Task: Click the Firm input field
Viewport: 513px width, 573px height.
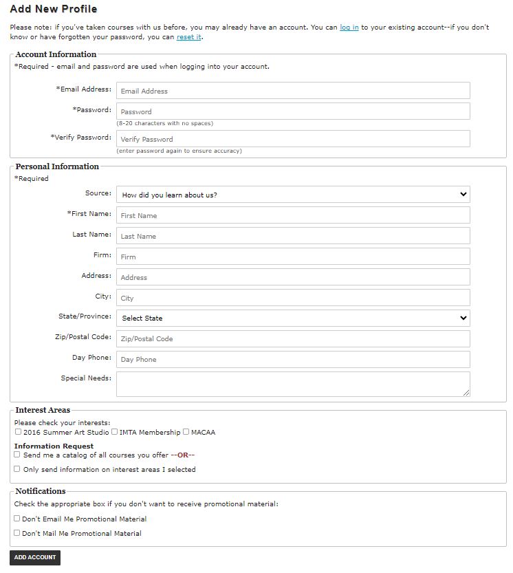Action: (x=293, y=257)
